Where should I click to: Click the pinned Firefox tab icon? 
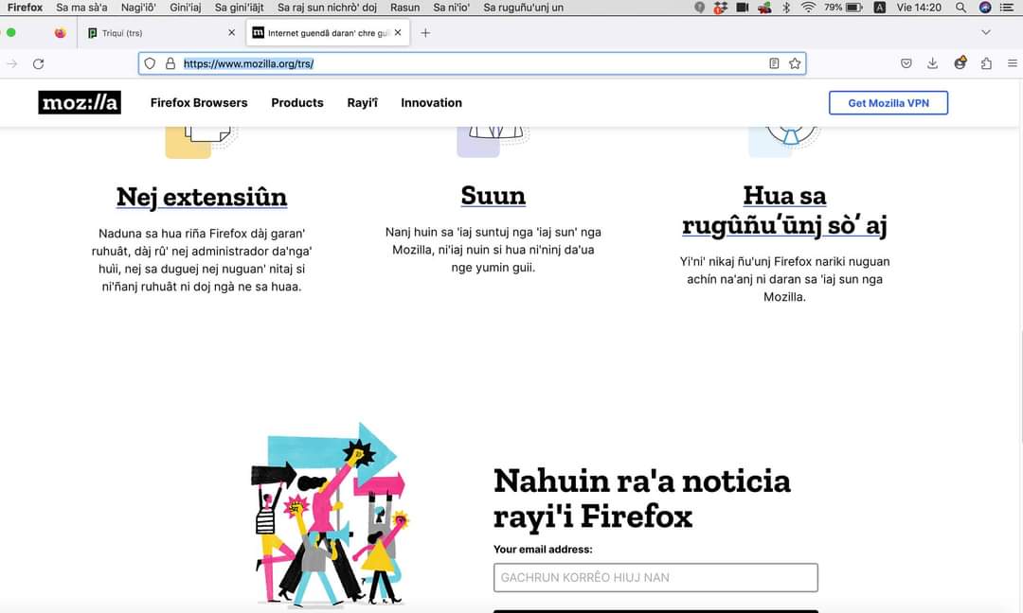[60, 32]
